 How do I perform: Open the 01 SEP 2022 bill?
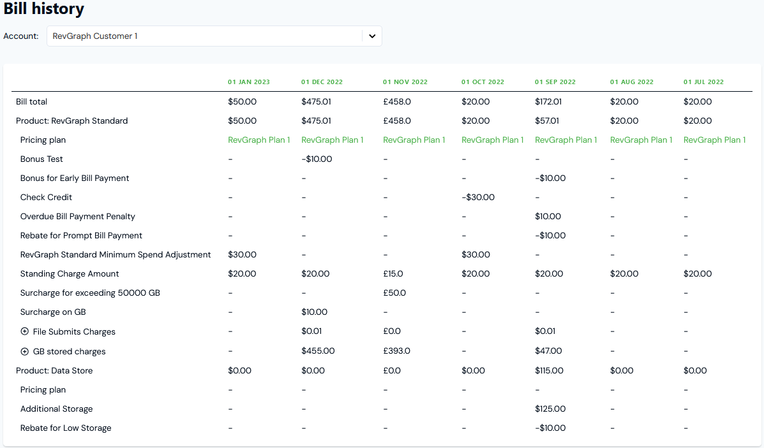pos(555,82)
